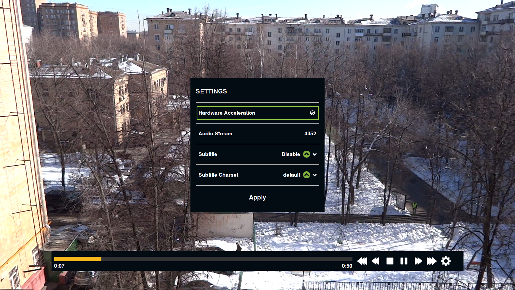Click green up arrow for Subtitle Charset

pyautogui.click(x=307, y=175)
